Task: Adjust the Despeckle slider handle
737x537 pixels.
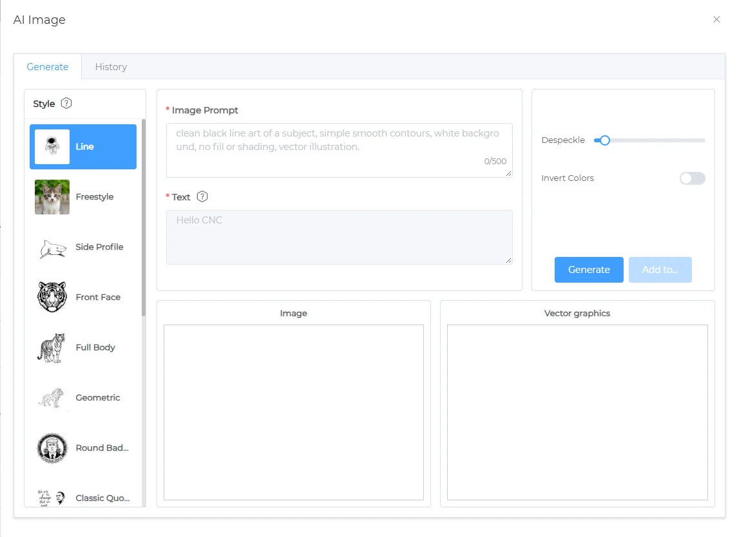Action: tap(604, 140)
